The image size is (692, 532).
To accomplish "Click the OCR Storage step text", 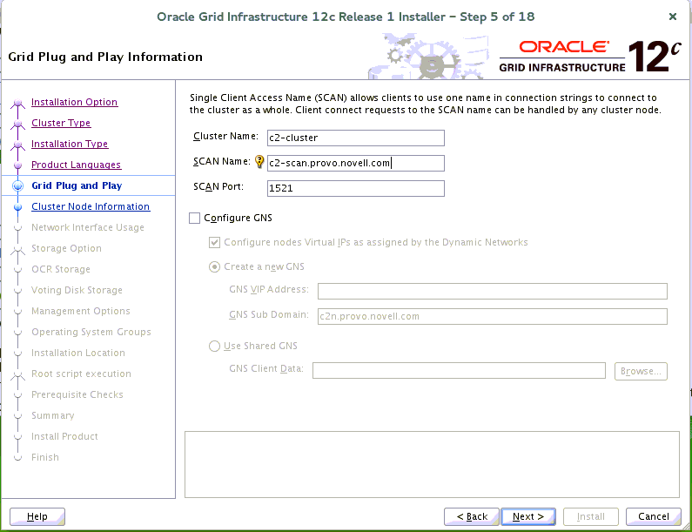I will (61, 269).
